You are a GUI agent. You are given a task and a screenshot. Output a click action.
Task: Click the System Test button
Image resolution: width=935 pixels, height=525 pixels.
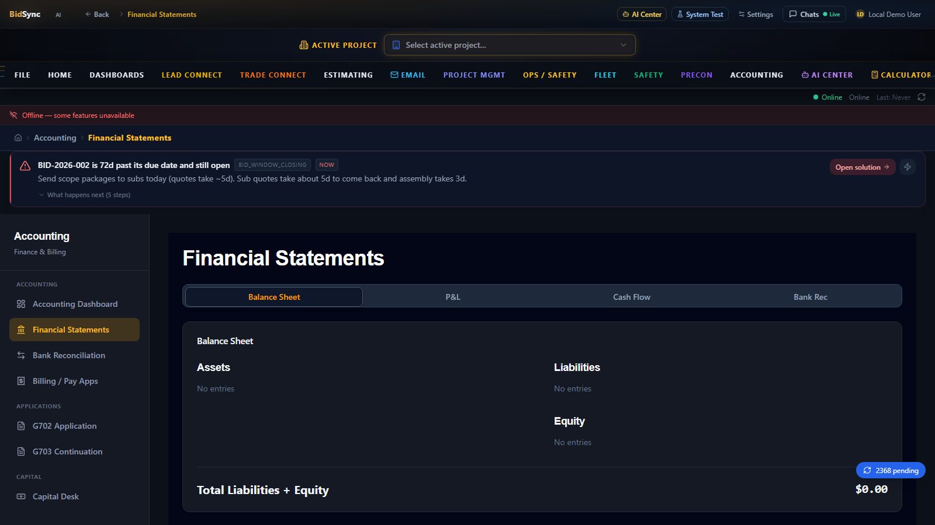(700, 14)
